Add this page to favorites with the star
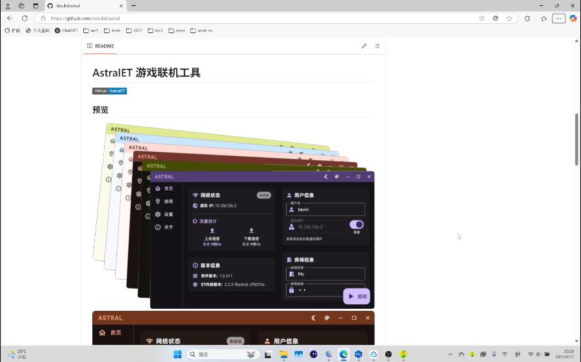 (509, 18)
